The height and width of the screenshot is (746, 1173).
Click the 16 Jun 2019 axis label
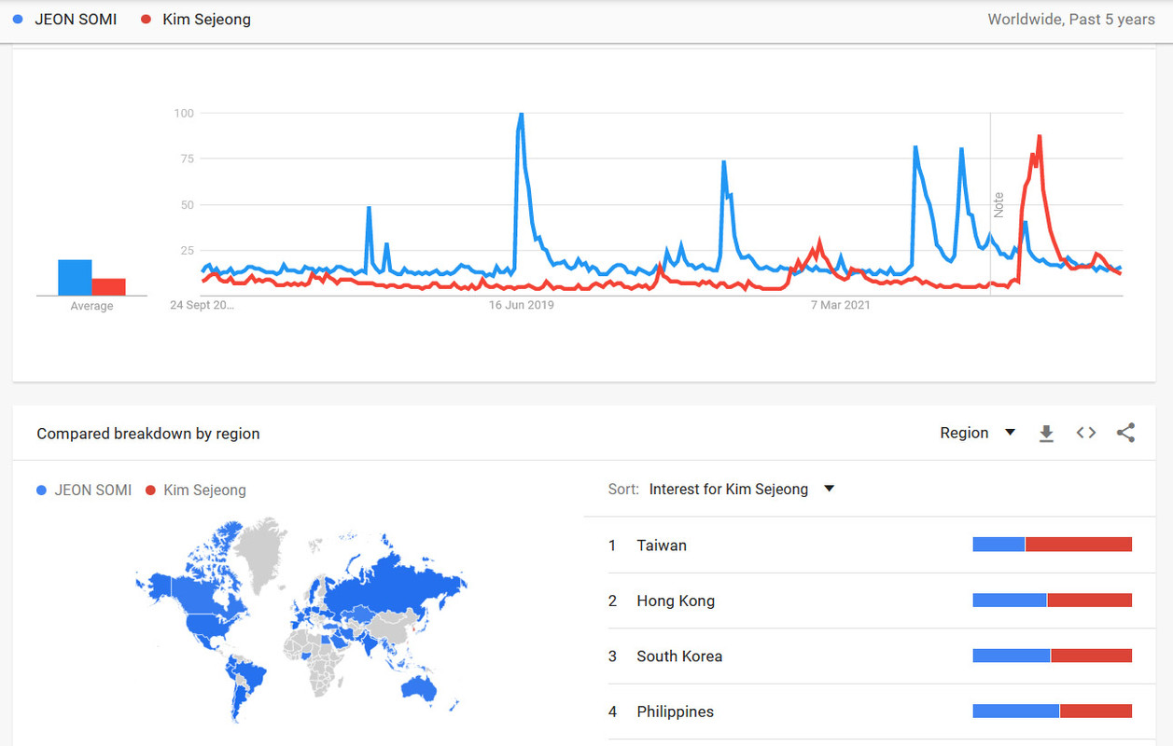click(x=522, y=305)
